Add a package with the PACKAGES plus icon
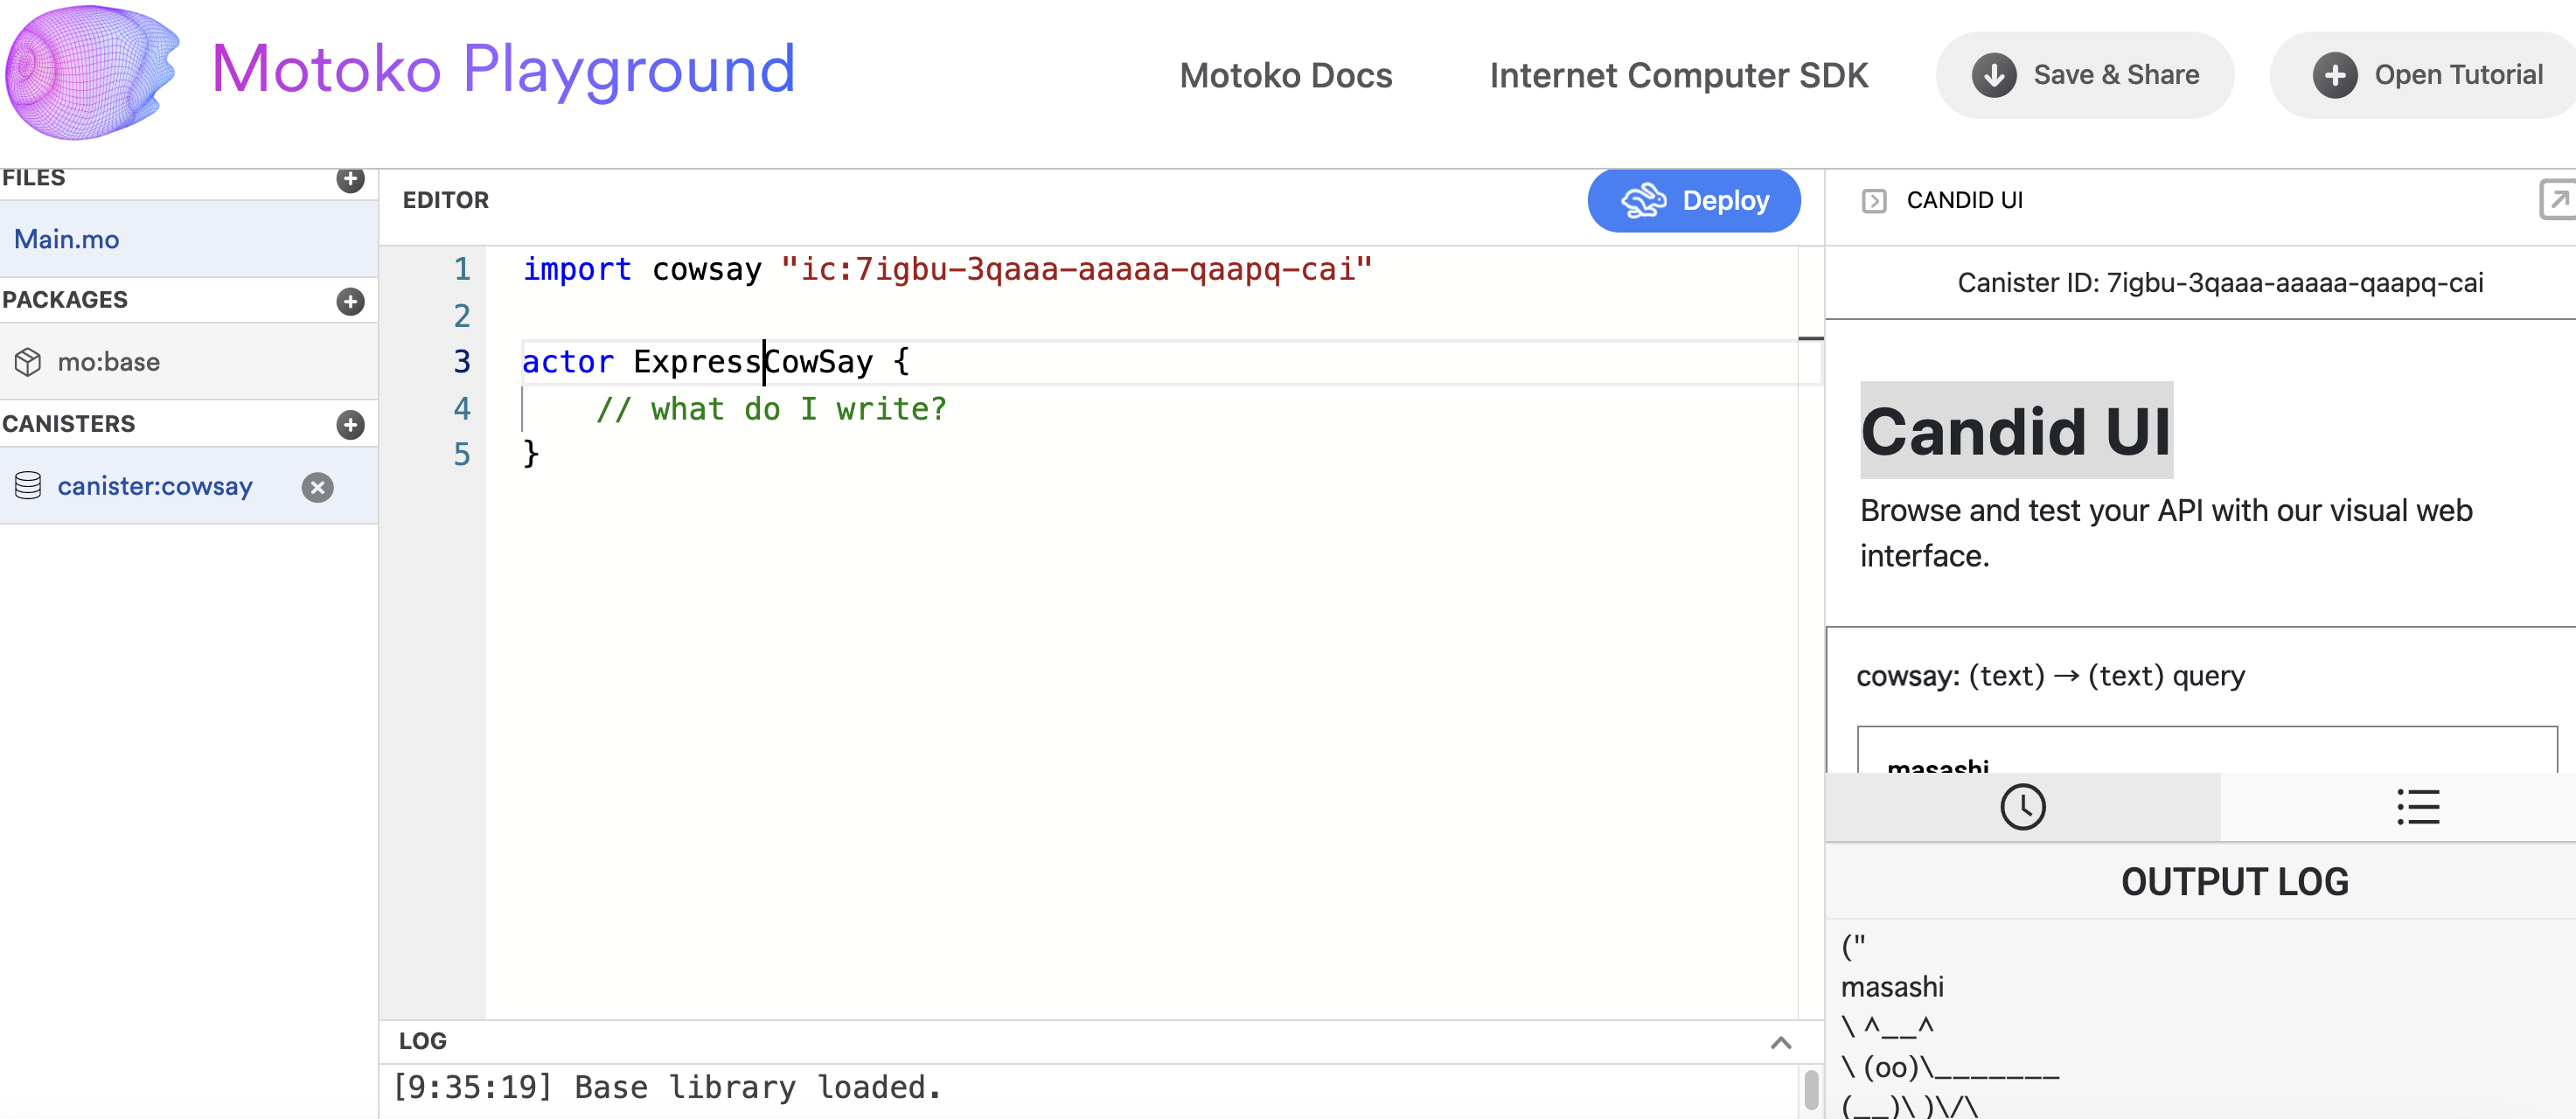 point(350,301)
